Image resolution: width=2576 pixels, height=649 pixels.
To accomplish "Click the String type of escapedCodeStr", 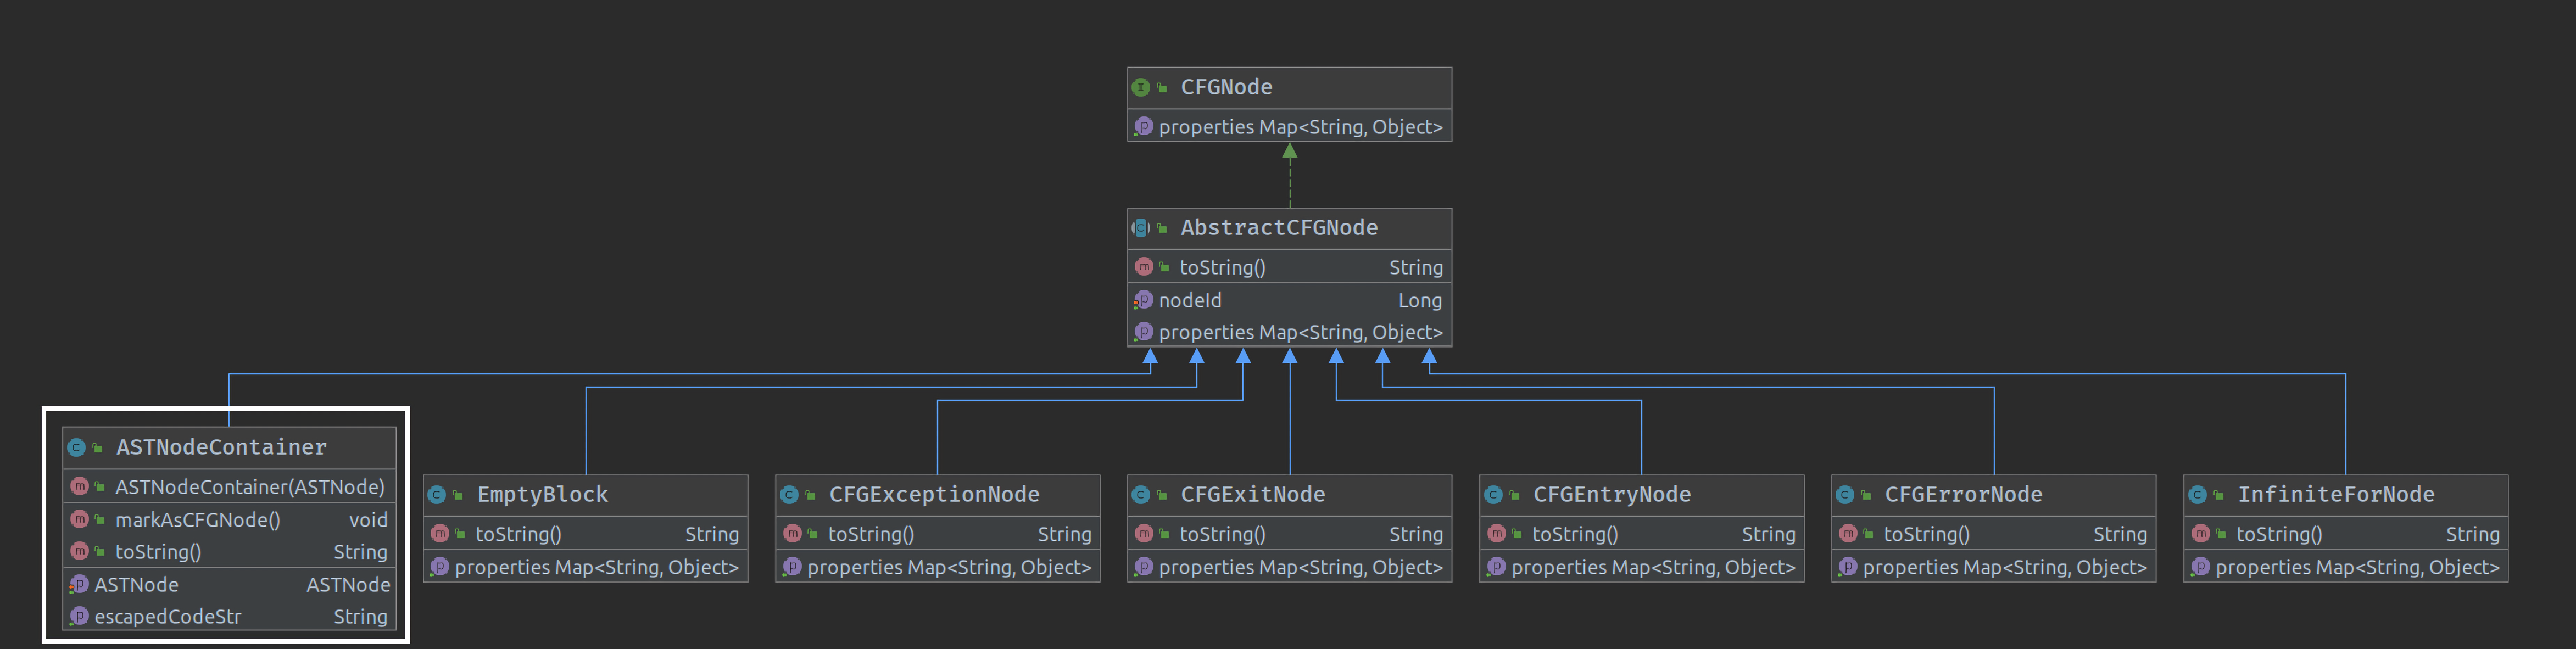I will [360, 617].
